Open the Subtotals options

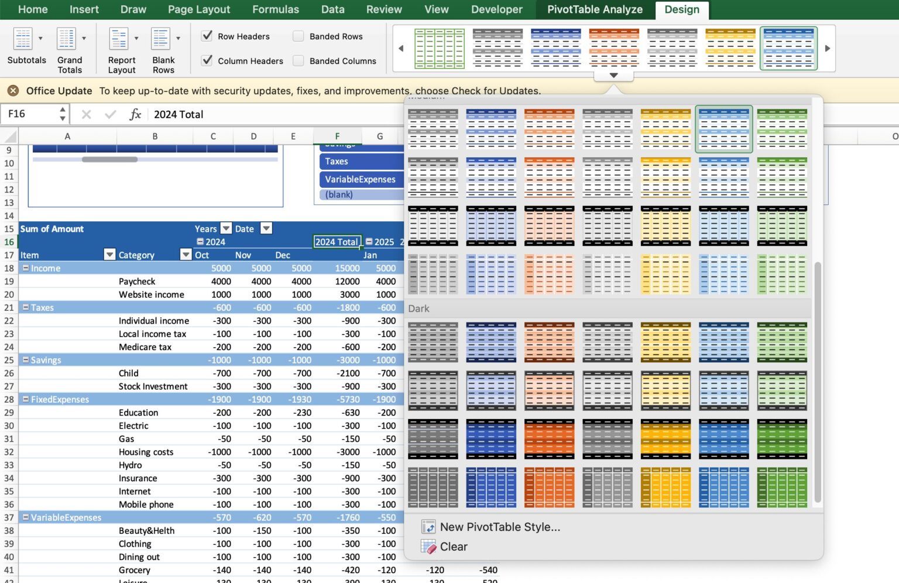pos(26,47)
